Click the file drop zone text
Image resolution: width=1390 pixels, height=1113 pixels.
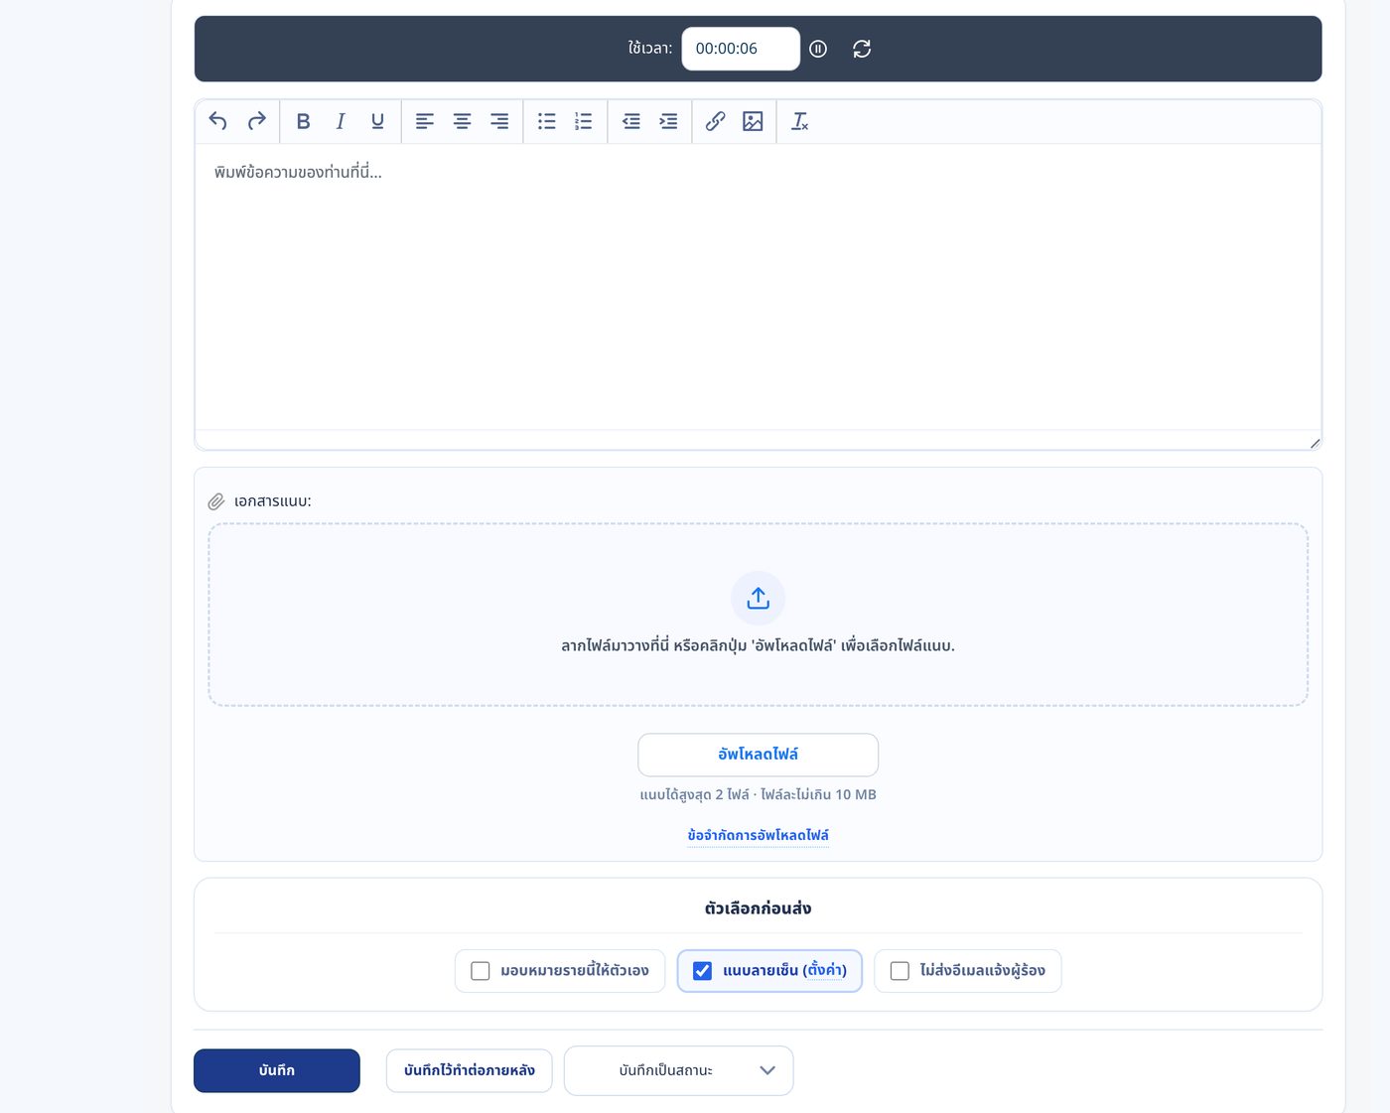pyautogui.click(x=759, y=645)
